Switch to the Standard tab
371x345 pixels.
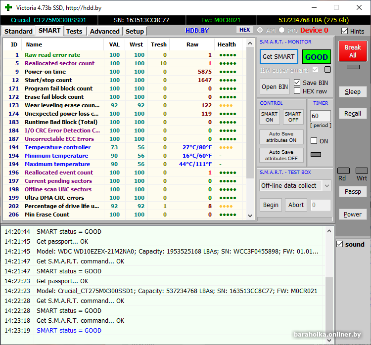pos(18,31)
